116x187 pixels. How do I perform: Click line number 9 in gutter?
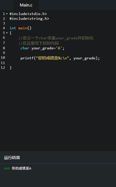[x=4, y=53]
